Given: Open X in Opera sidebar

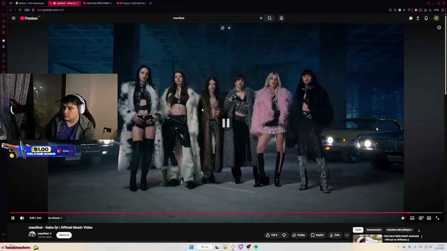Looking at the screenshot, I should 3,46.
